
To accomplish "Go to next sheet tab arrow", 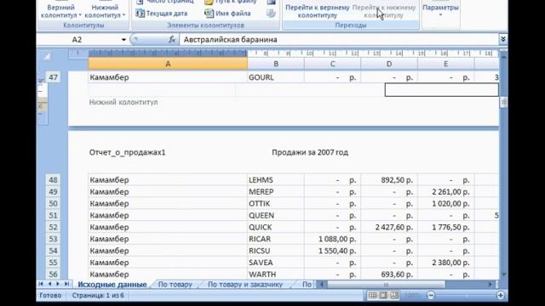I will point(58,284).
